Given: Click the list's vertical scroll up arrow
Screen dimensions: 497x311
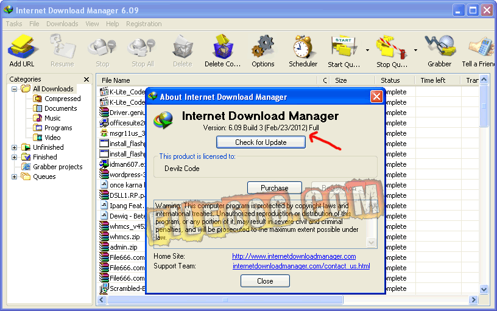Looking at the screenshot, I should [484, 80].
